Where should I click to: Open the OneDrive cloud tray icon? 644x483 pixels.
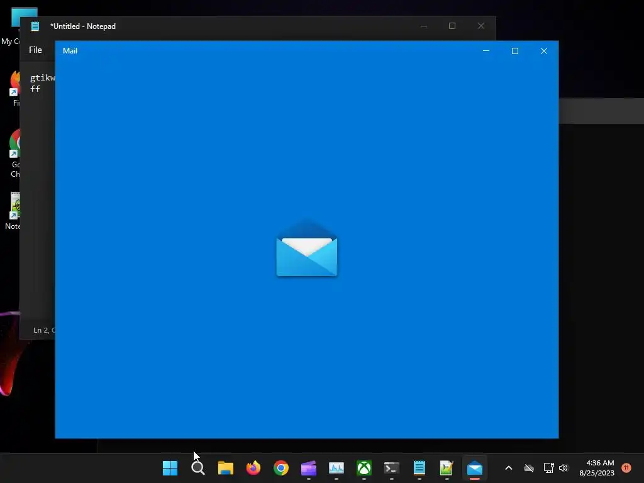[529, 468]
